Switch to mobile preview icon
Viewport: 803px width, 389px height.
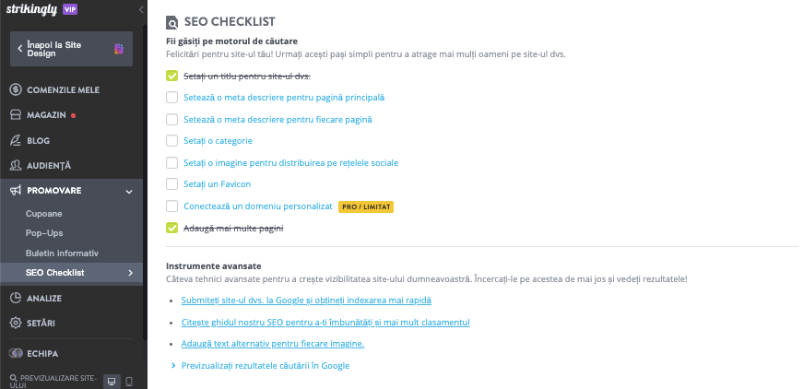(x=129, y=381)
